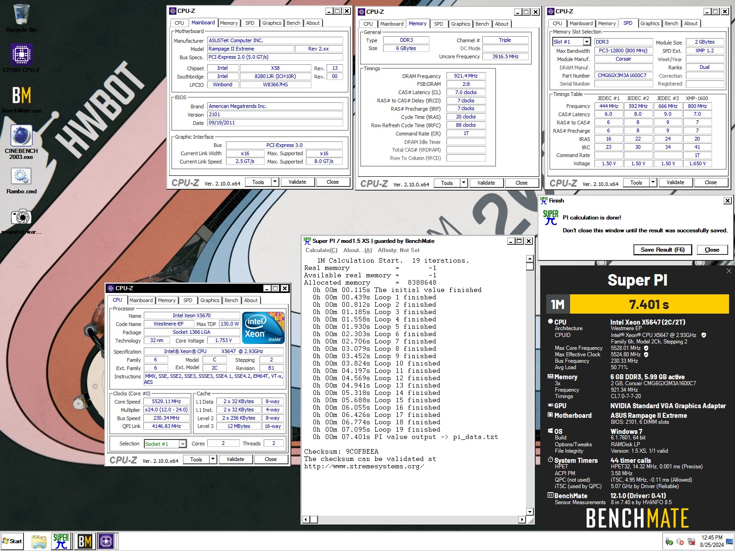
Task: Click the Explorer folder taskbar icon
Action: pyautogui.click(x=39, y=541)
